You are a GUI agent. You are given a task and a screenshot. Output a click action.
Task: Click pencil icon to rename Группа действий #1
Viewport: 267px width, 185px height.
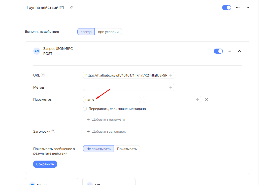[71, 8]
